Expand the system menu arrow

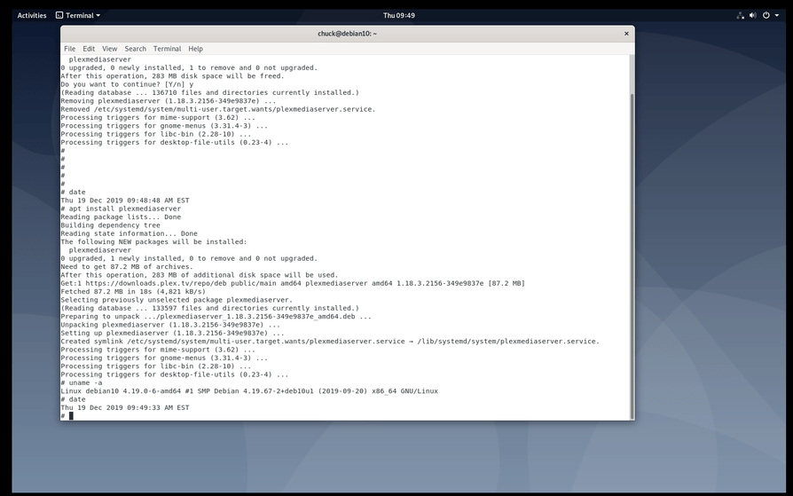tap(777, 15)
